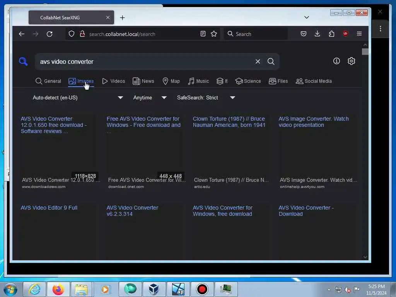Open the Clown Torture (1987) result
The image size is (396, 297).
tap(229, 122)
